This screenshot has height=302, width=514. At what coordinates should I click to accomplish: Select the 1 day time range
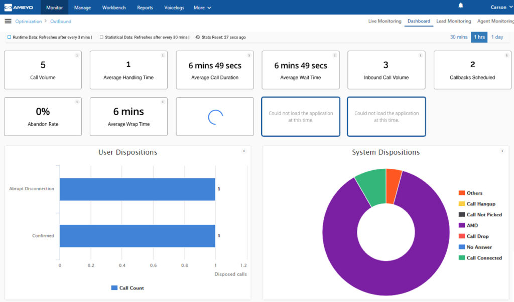pyautogui.click(x=497, y=37)
